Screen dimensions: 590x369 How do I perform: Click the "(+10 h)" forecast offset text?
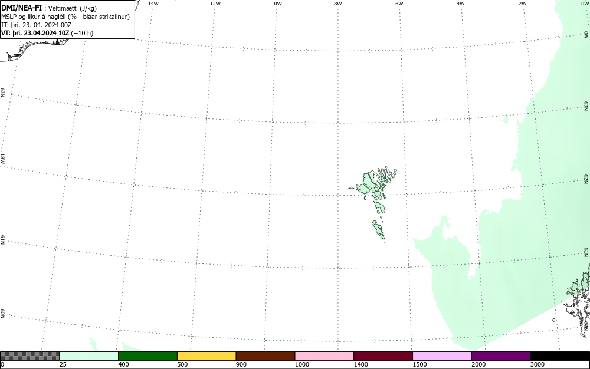82,33
